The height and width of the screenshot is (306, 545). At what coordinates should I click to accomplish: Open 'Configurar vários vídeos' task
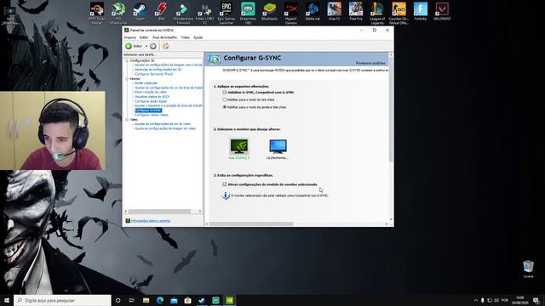click(152, 115)
